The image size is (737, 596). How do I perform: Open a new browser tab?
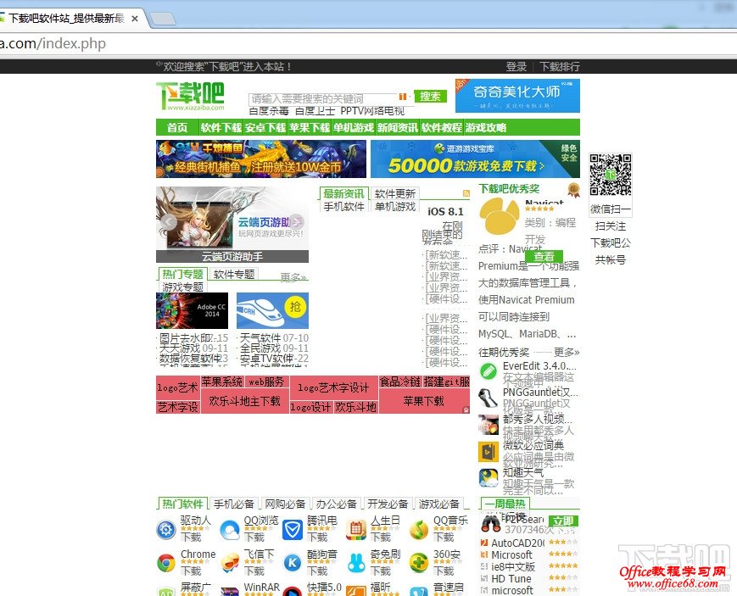tap(163, 19)
